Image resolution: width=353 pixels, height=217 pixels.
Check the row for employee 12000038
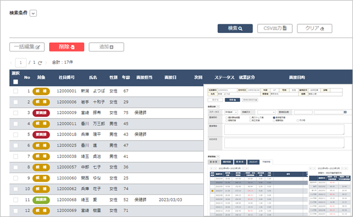click(x=16, y=156)
